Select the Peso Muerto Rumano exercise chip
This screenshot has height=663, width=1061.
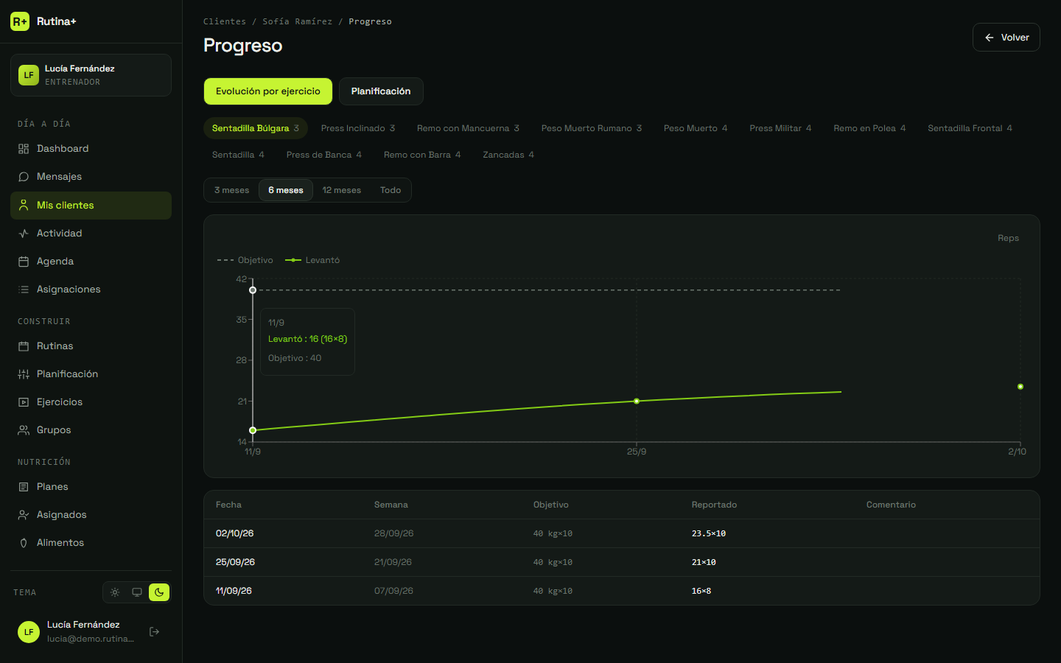pyautogui.click(x=592, y=128)
